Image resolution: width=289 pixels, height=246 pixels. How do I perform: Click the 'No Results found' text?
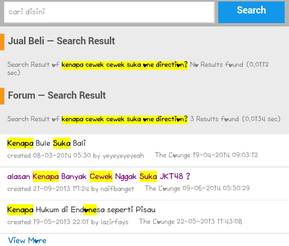[x=217, y=65]
